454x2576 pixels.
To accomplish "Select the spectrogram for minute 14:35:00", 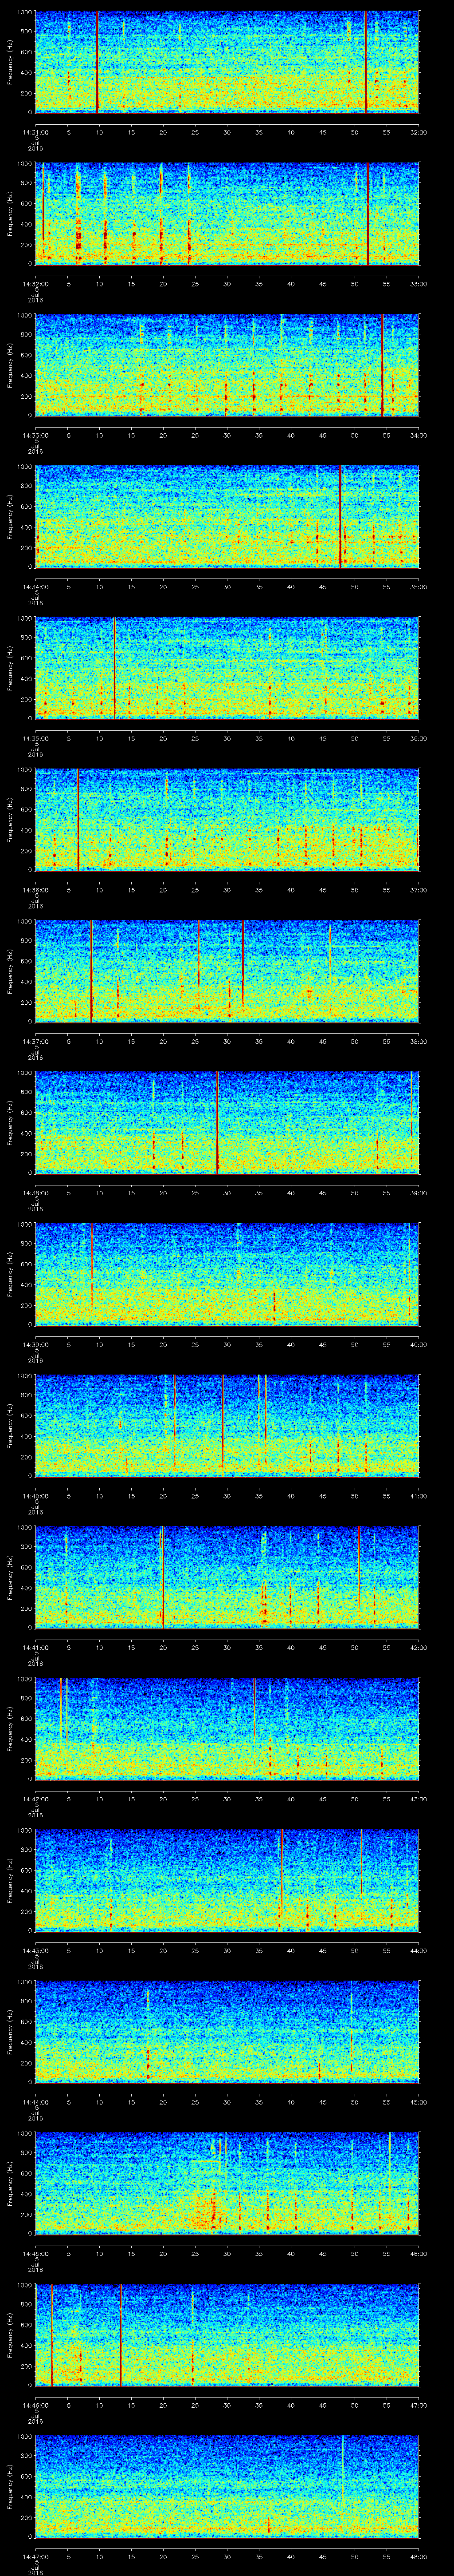I will [x=227, y=668].
